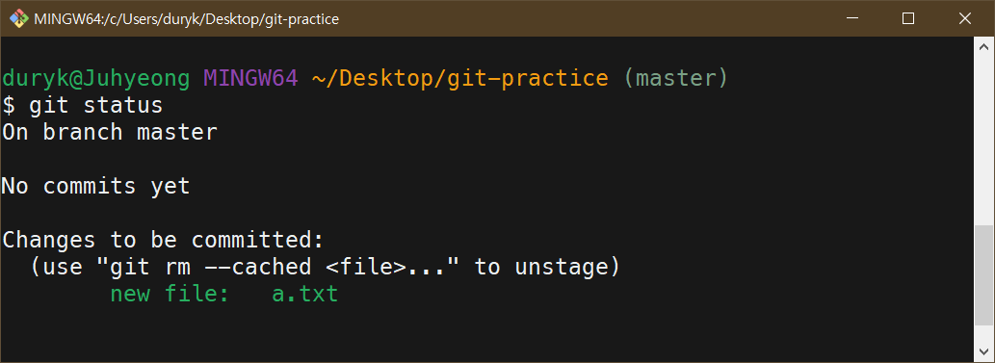Click the scrollbar track above the thumb

[983, 140]
